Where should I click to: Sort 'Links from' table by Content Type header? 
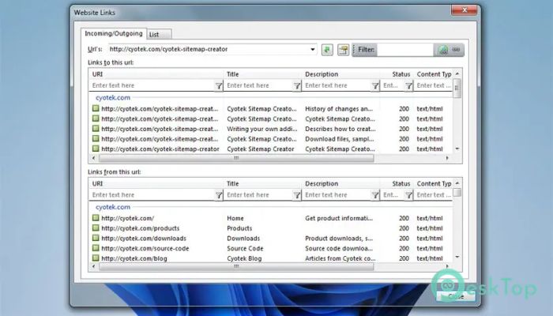point(434,183)
